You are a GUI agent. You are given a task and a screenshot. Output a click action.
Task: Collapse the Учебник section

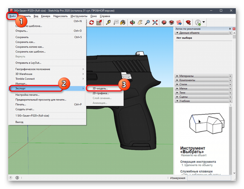[177, 101]
